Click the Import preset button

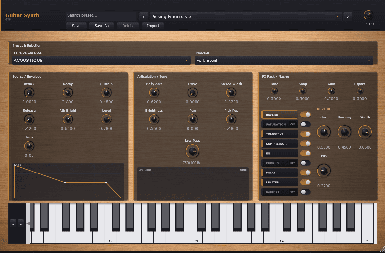pyautogui.click(x=153, y=26)
